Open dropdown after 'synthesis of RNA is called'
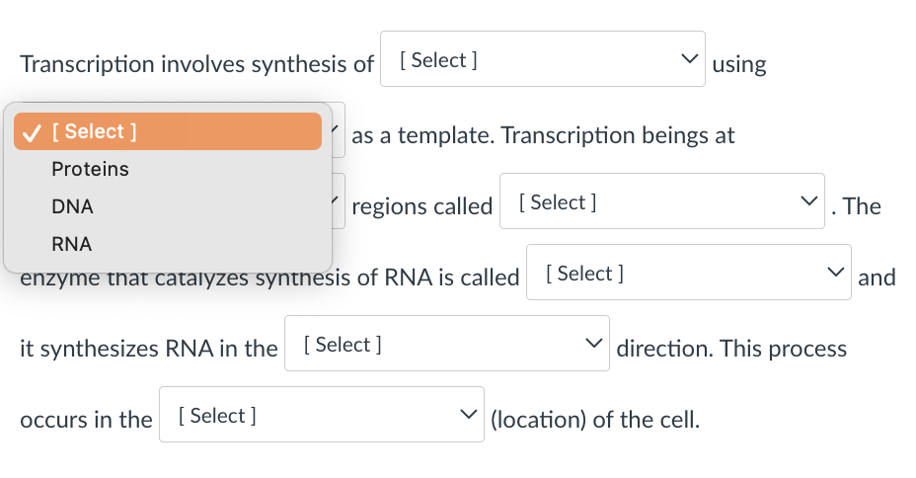This screenshot has height=478, width=916. (688, 273)
